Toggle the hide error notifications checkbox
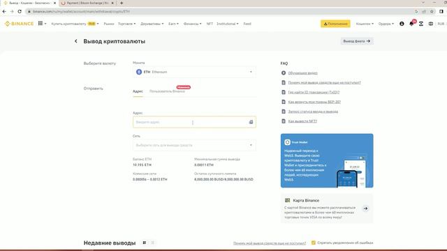This screenshot has width=447, height=251. (314, 243)
